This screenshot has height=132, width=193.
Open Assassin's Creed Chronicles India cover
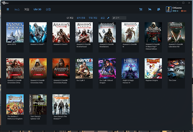pos(38,68)
